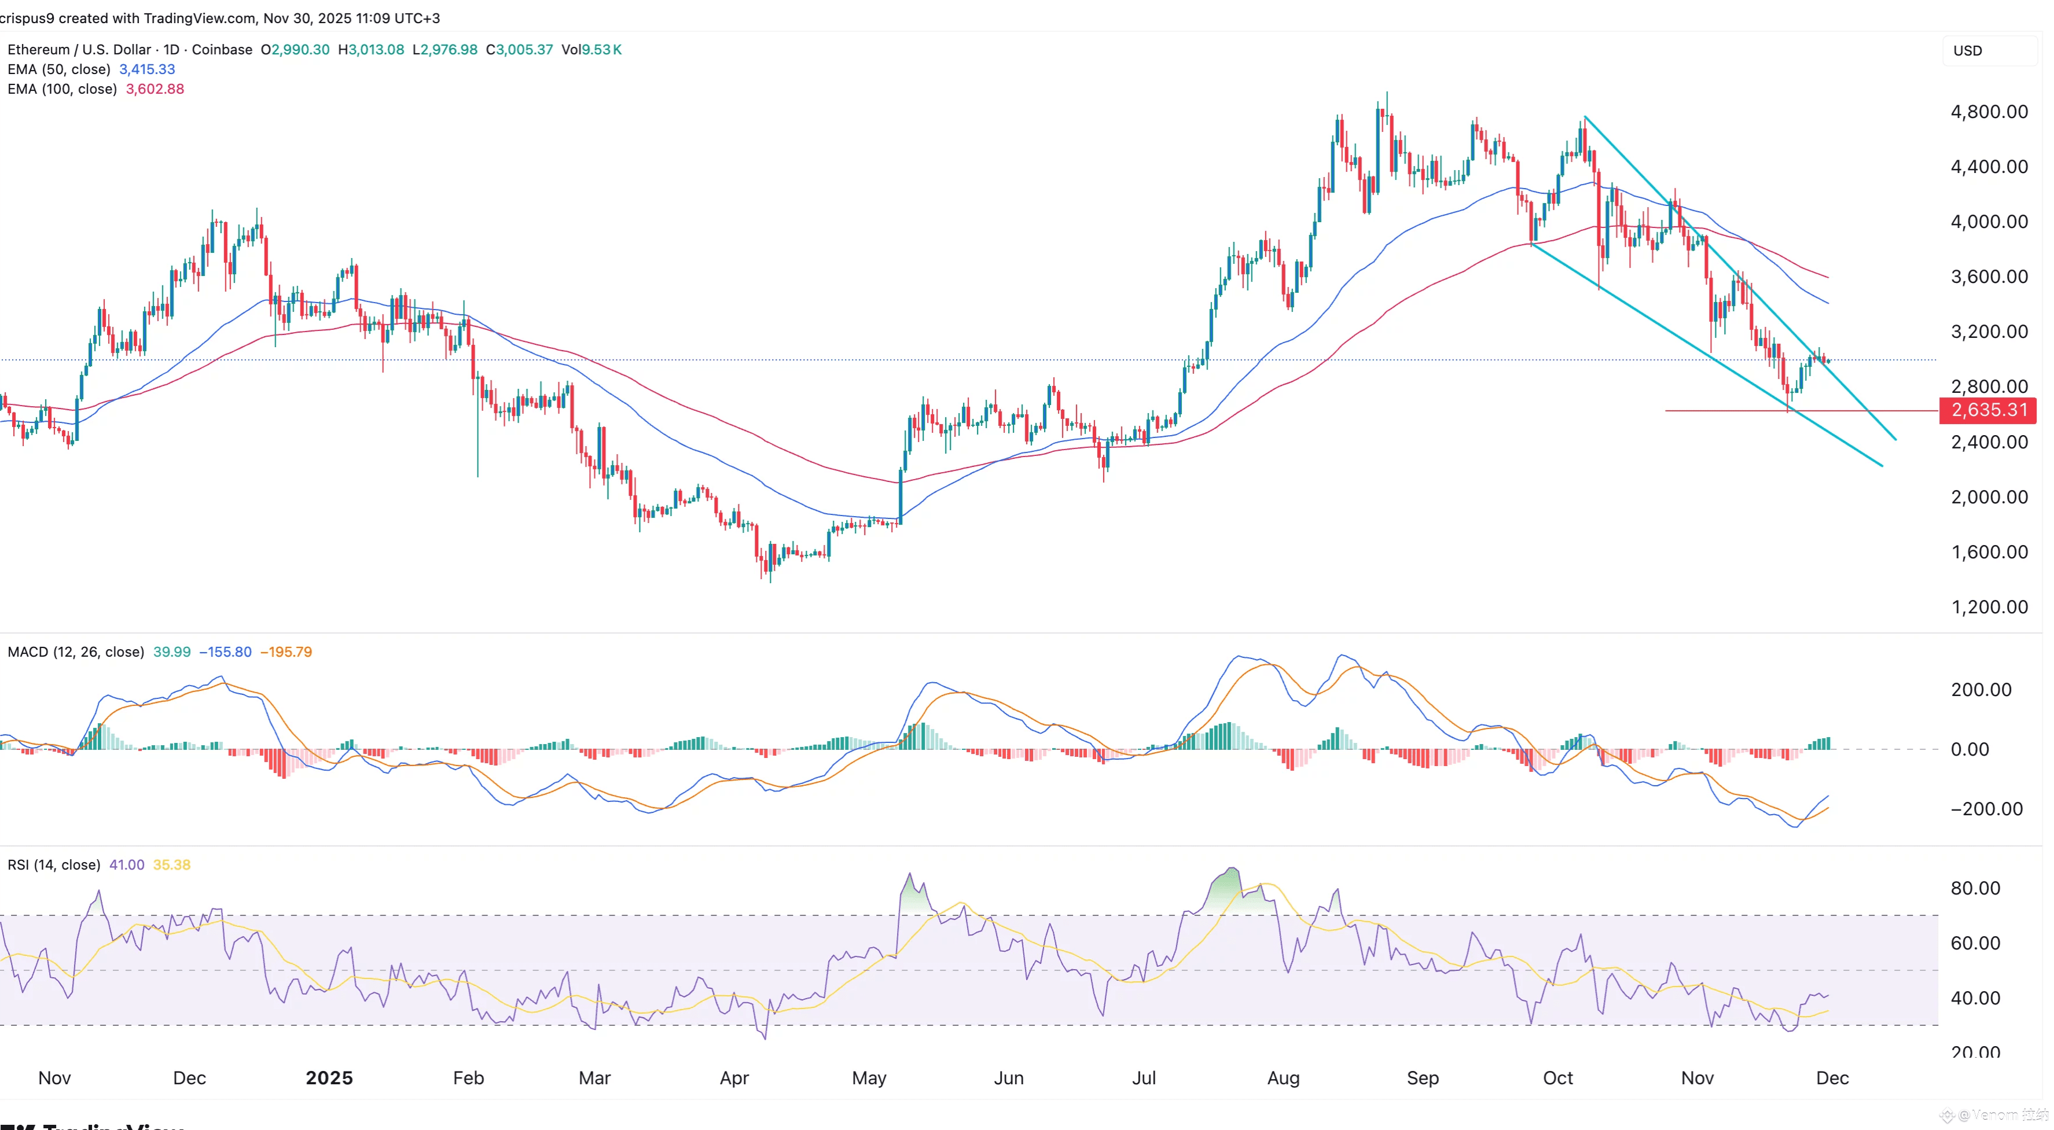
Task: Click the MACD (12, 26, close) legend
Action: click(76, 652)
